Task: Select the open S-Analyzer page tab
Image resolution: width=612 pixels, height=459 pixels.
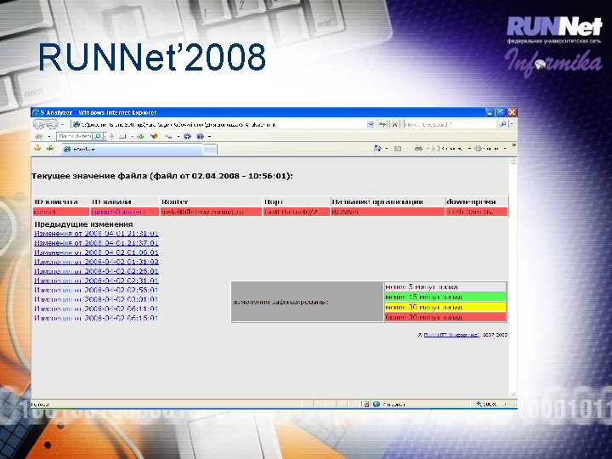Action: click(132, 149)
